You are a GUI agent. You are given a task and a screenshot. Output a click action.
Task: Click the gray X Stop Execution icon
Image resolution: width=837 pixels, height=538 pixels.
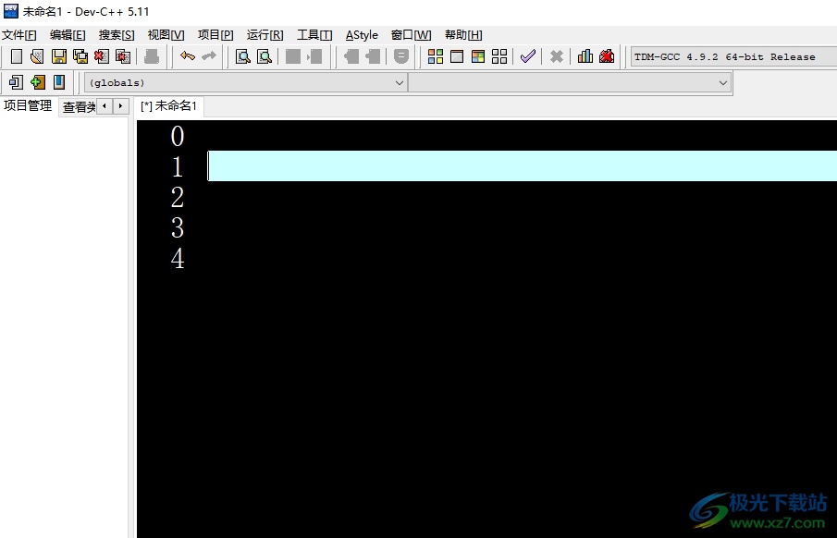tap(556, 56)
